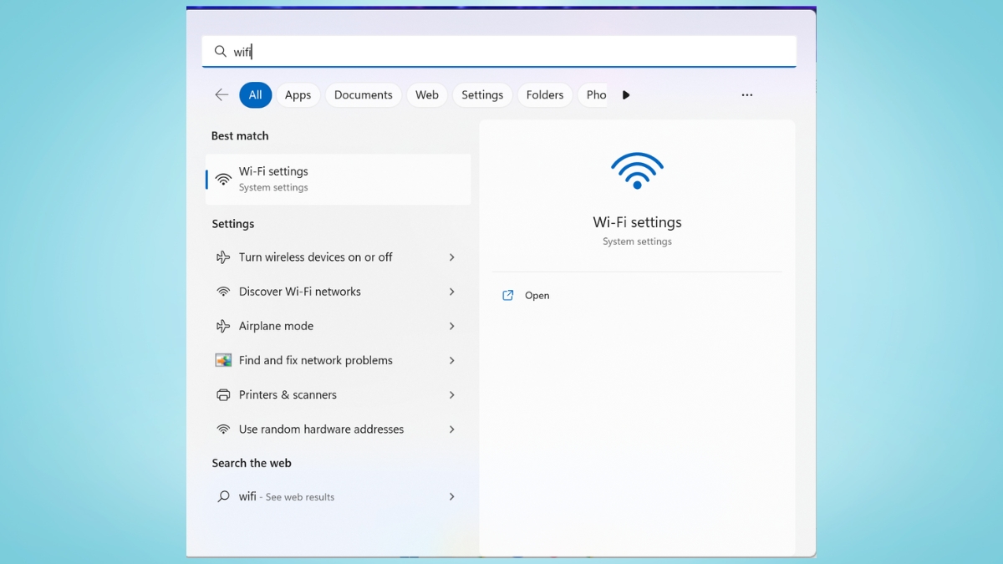The image size is (1003, 564).
Task: Click the Discover Wi-Fi networks icon
Action: 222,292
